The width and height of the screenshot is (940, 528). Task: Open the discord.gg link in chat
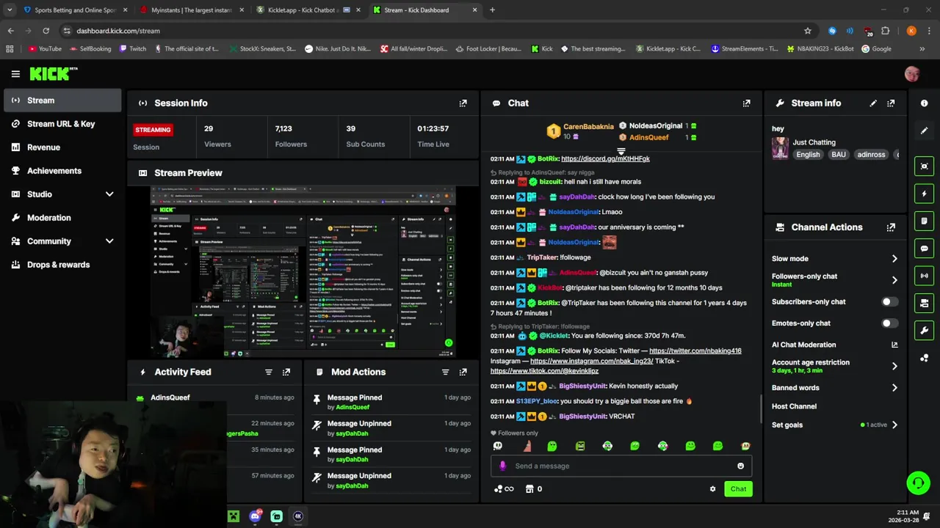605,158
